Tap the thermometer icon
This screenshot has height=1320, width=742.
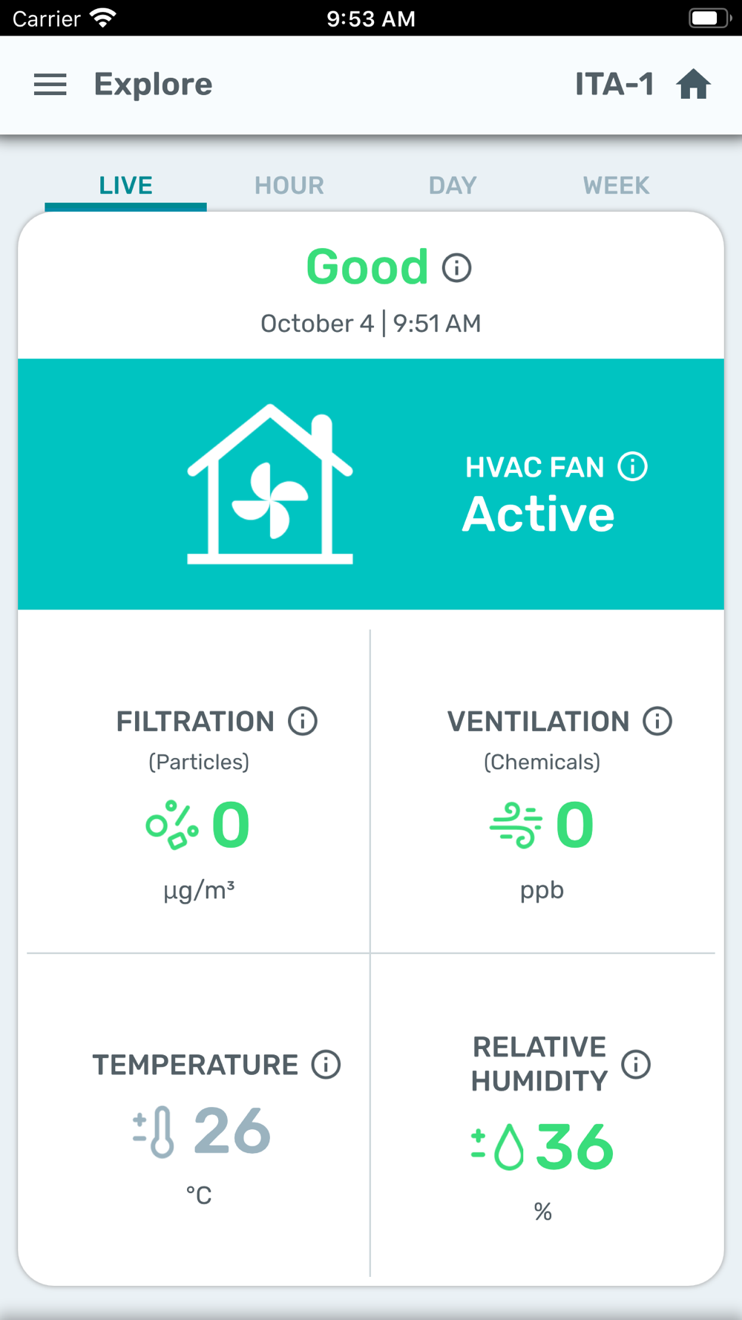click(x=154, y=1132)
